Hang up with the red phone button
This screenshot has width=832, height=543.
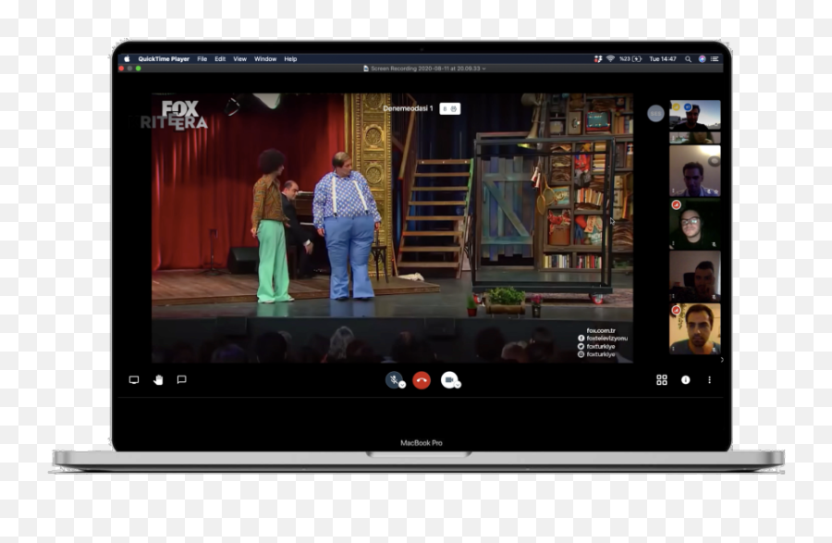tap(422, 380)
